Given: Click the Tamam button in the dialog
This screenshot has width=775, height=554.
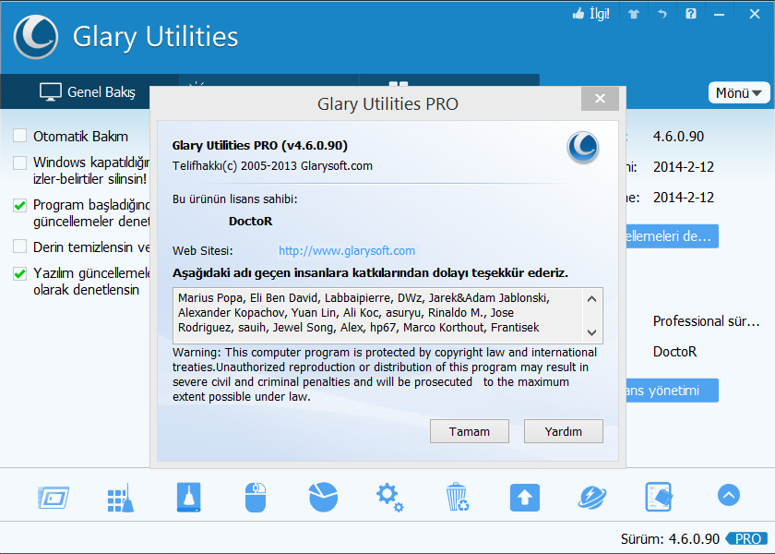Looking at the screenshot, I should click(x=469, y=430).
